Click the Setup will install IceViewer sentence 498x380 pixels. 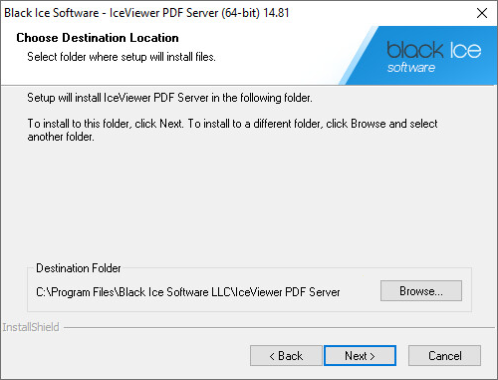[x=169, y=98]
